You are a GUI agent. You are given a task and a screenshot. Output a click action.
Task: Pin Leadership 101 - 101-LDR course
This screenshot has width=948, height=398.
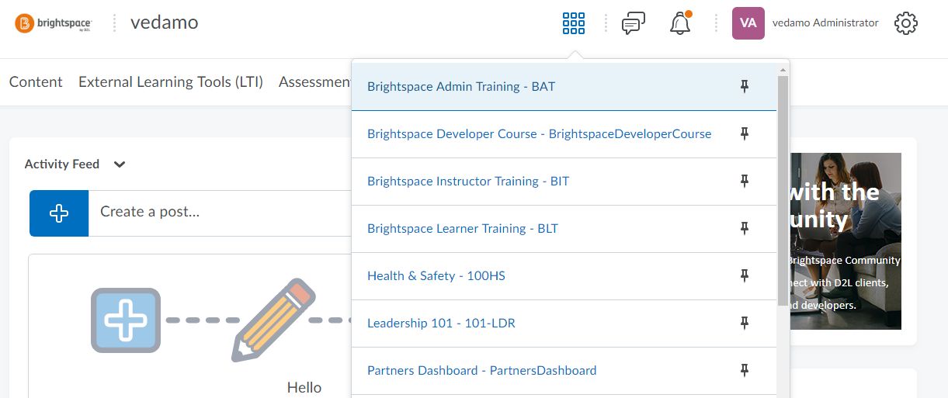click(x=744, y=324)
